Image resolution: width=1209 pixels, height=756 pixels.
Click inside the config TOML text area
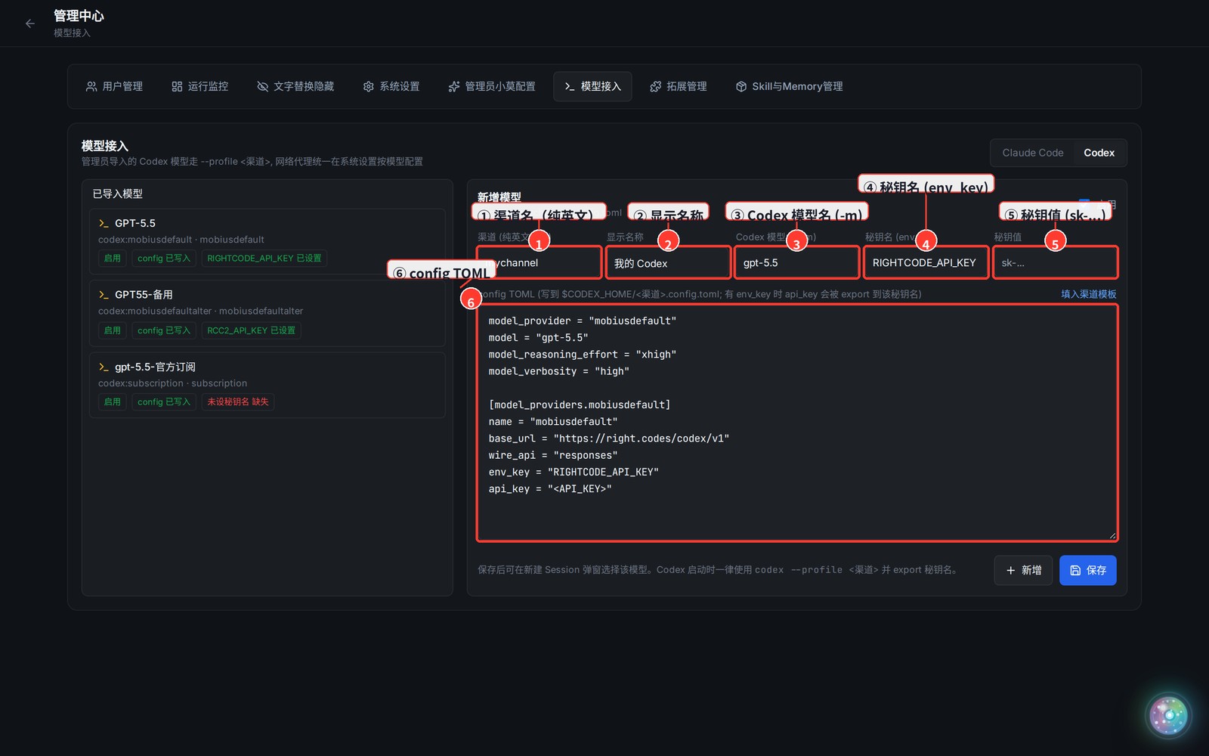(x=797, y=423)
